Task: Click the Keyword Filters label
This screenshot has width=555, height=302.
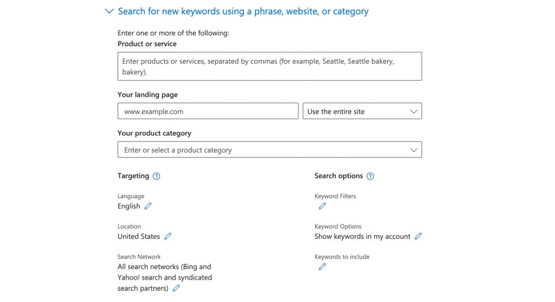Action: (x=335, y=196)
